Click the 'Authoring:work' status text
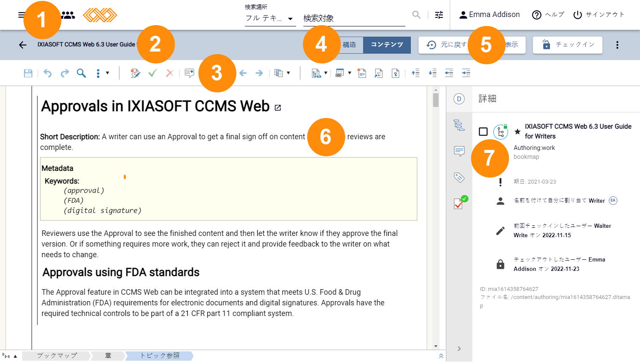 (x=534, y=148)
